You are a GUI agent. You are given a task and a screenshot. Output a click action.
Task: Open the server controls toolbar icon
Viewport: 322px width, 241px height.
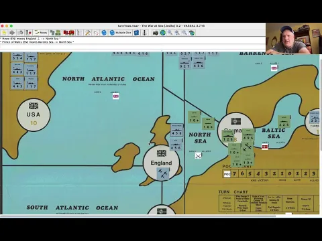pos(20,33)
